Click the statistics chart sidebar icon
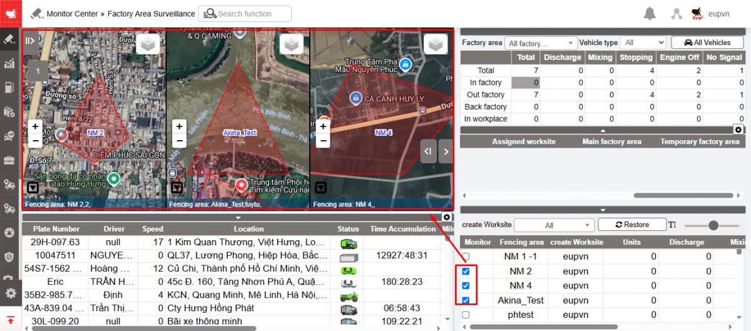The width and height of the screenshot is (751, 331). click(x=9, y=63)
